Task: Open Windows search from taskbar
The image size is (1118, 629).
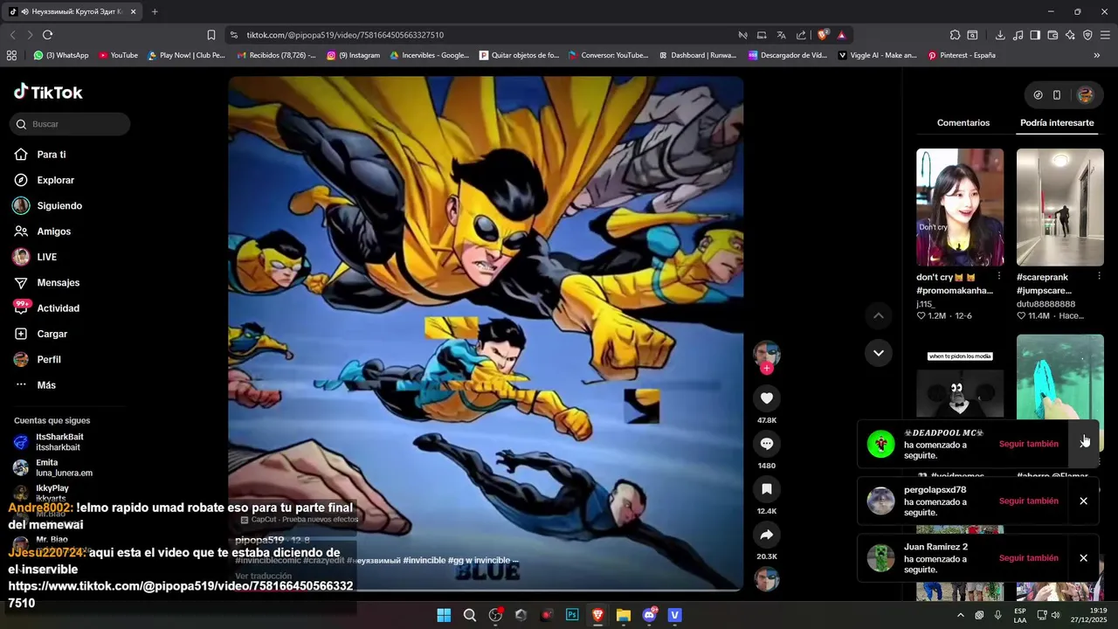Action: [x=470, y=615]
